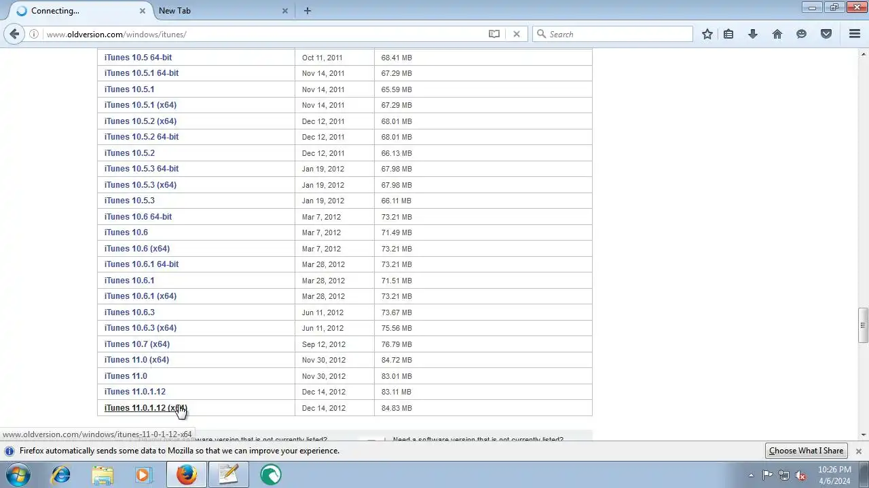Image resolution: width=869 pixels, height=488 pixels.
Task: Toggle Reader View icon in address bar
Action: [x=494, y=34]
